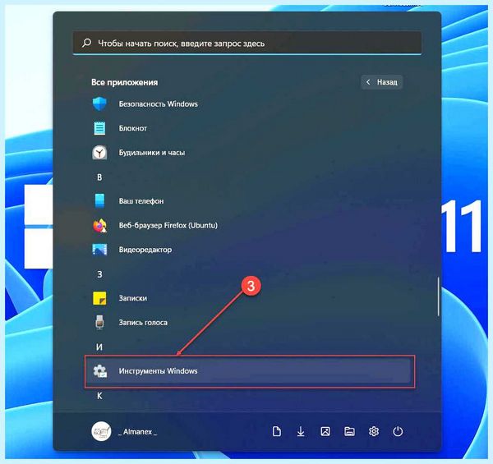Open Settings gear in Start footer
Screen dimensions: 493x464
[x=374, y=431]
